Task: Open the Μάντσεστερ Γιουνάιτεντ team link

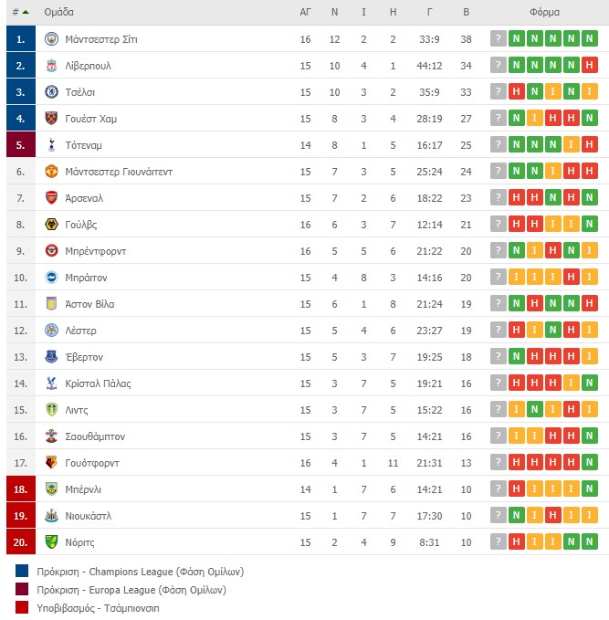Action: tap(119, 172)
